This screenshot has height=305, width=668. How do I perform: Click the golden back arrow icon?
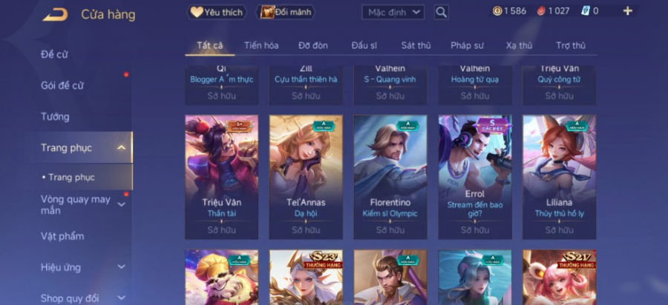coord(55,15)
